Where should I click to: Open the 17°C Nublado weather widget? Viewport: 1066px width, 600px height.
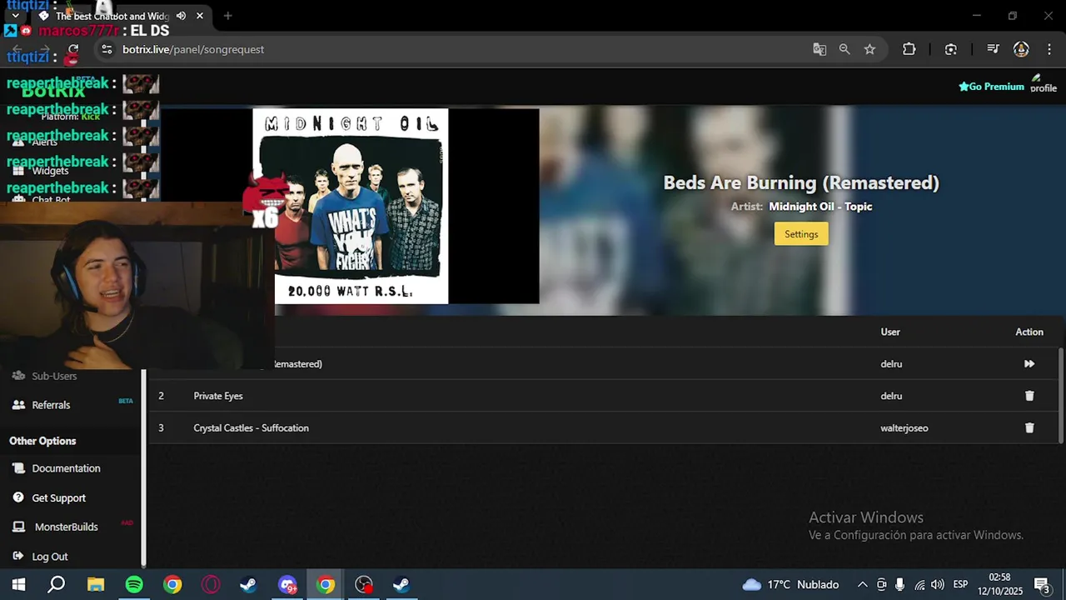[x=790, y=585]
